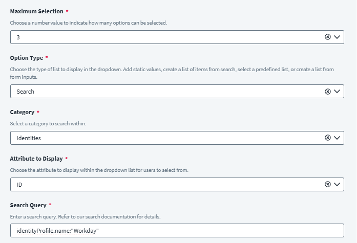The height and width of the screenshot is (243, 357).
Task: Click the search documentation help text
Action: pos(85,217)
